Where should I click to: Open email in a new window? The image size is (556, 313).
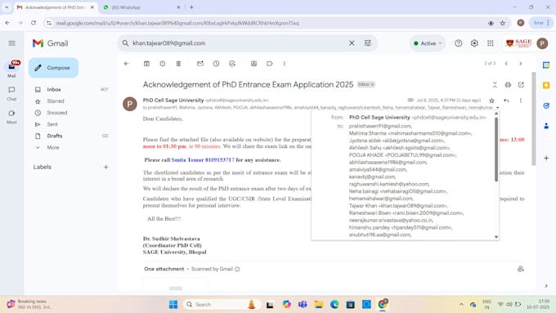[x=521, y=85]
